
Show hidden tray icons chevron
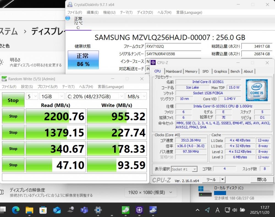[x=197, y=210]
